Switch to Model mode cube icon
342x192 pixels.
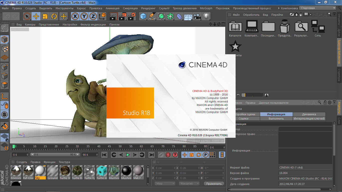(5, 39)
